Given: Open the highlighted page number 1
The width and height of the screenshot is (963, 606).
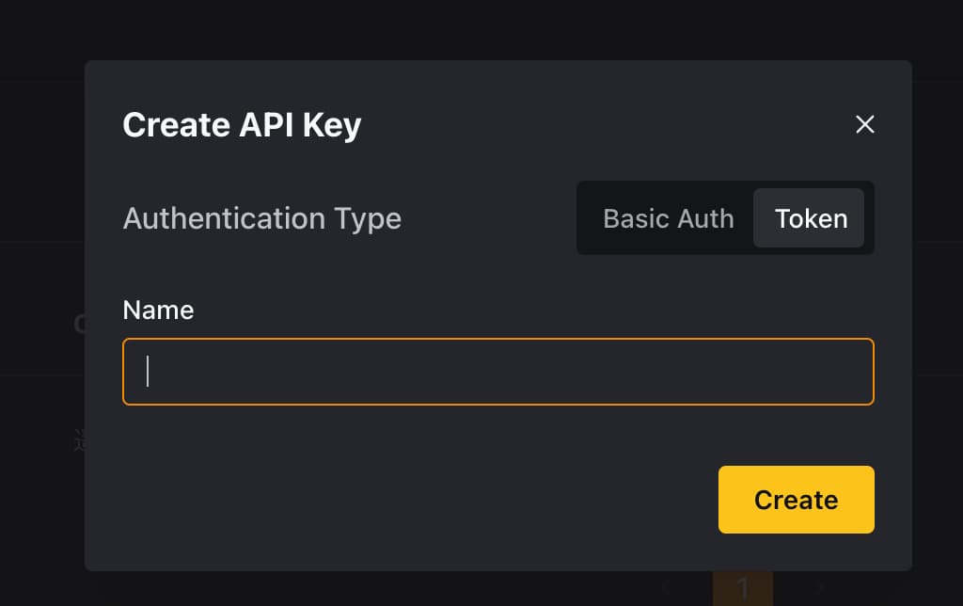Looking at the screenshot, I should (743, 588).
